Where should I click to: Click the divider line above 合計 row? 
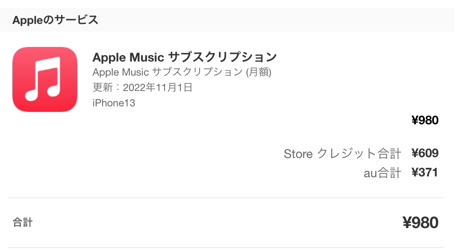click(x=226, y=198)
